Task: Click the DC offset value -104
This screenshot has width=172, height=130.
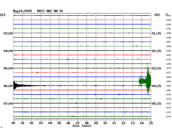Action: 168,117
